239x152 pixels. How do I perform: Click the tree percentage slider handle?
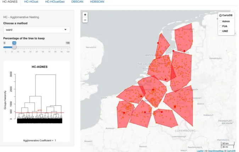[14, 47]
